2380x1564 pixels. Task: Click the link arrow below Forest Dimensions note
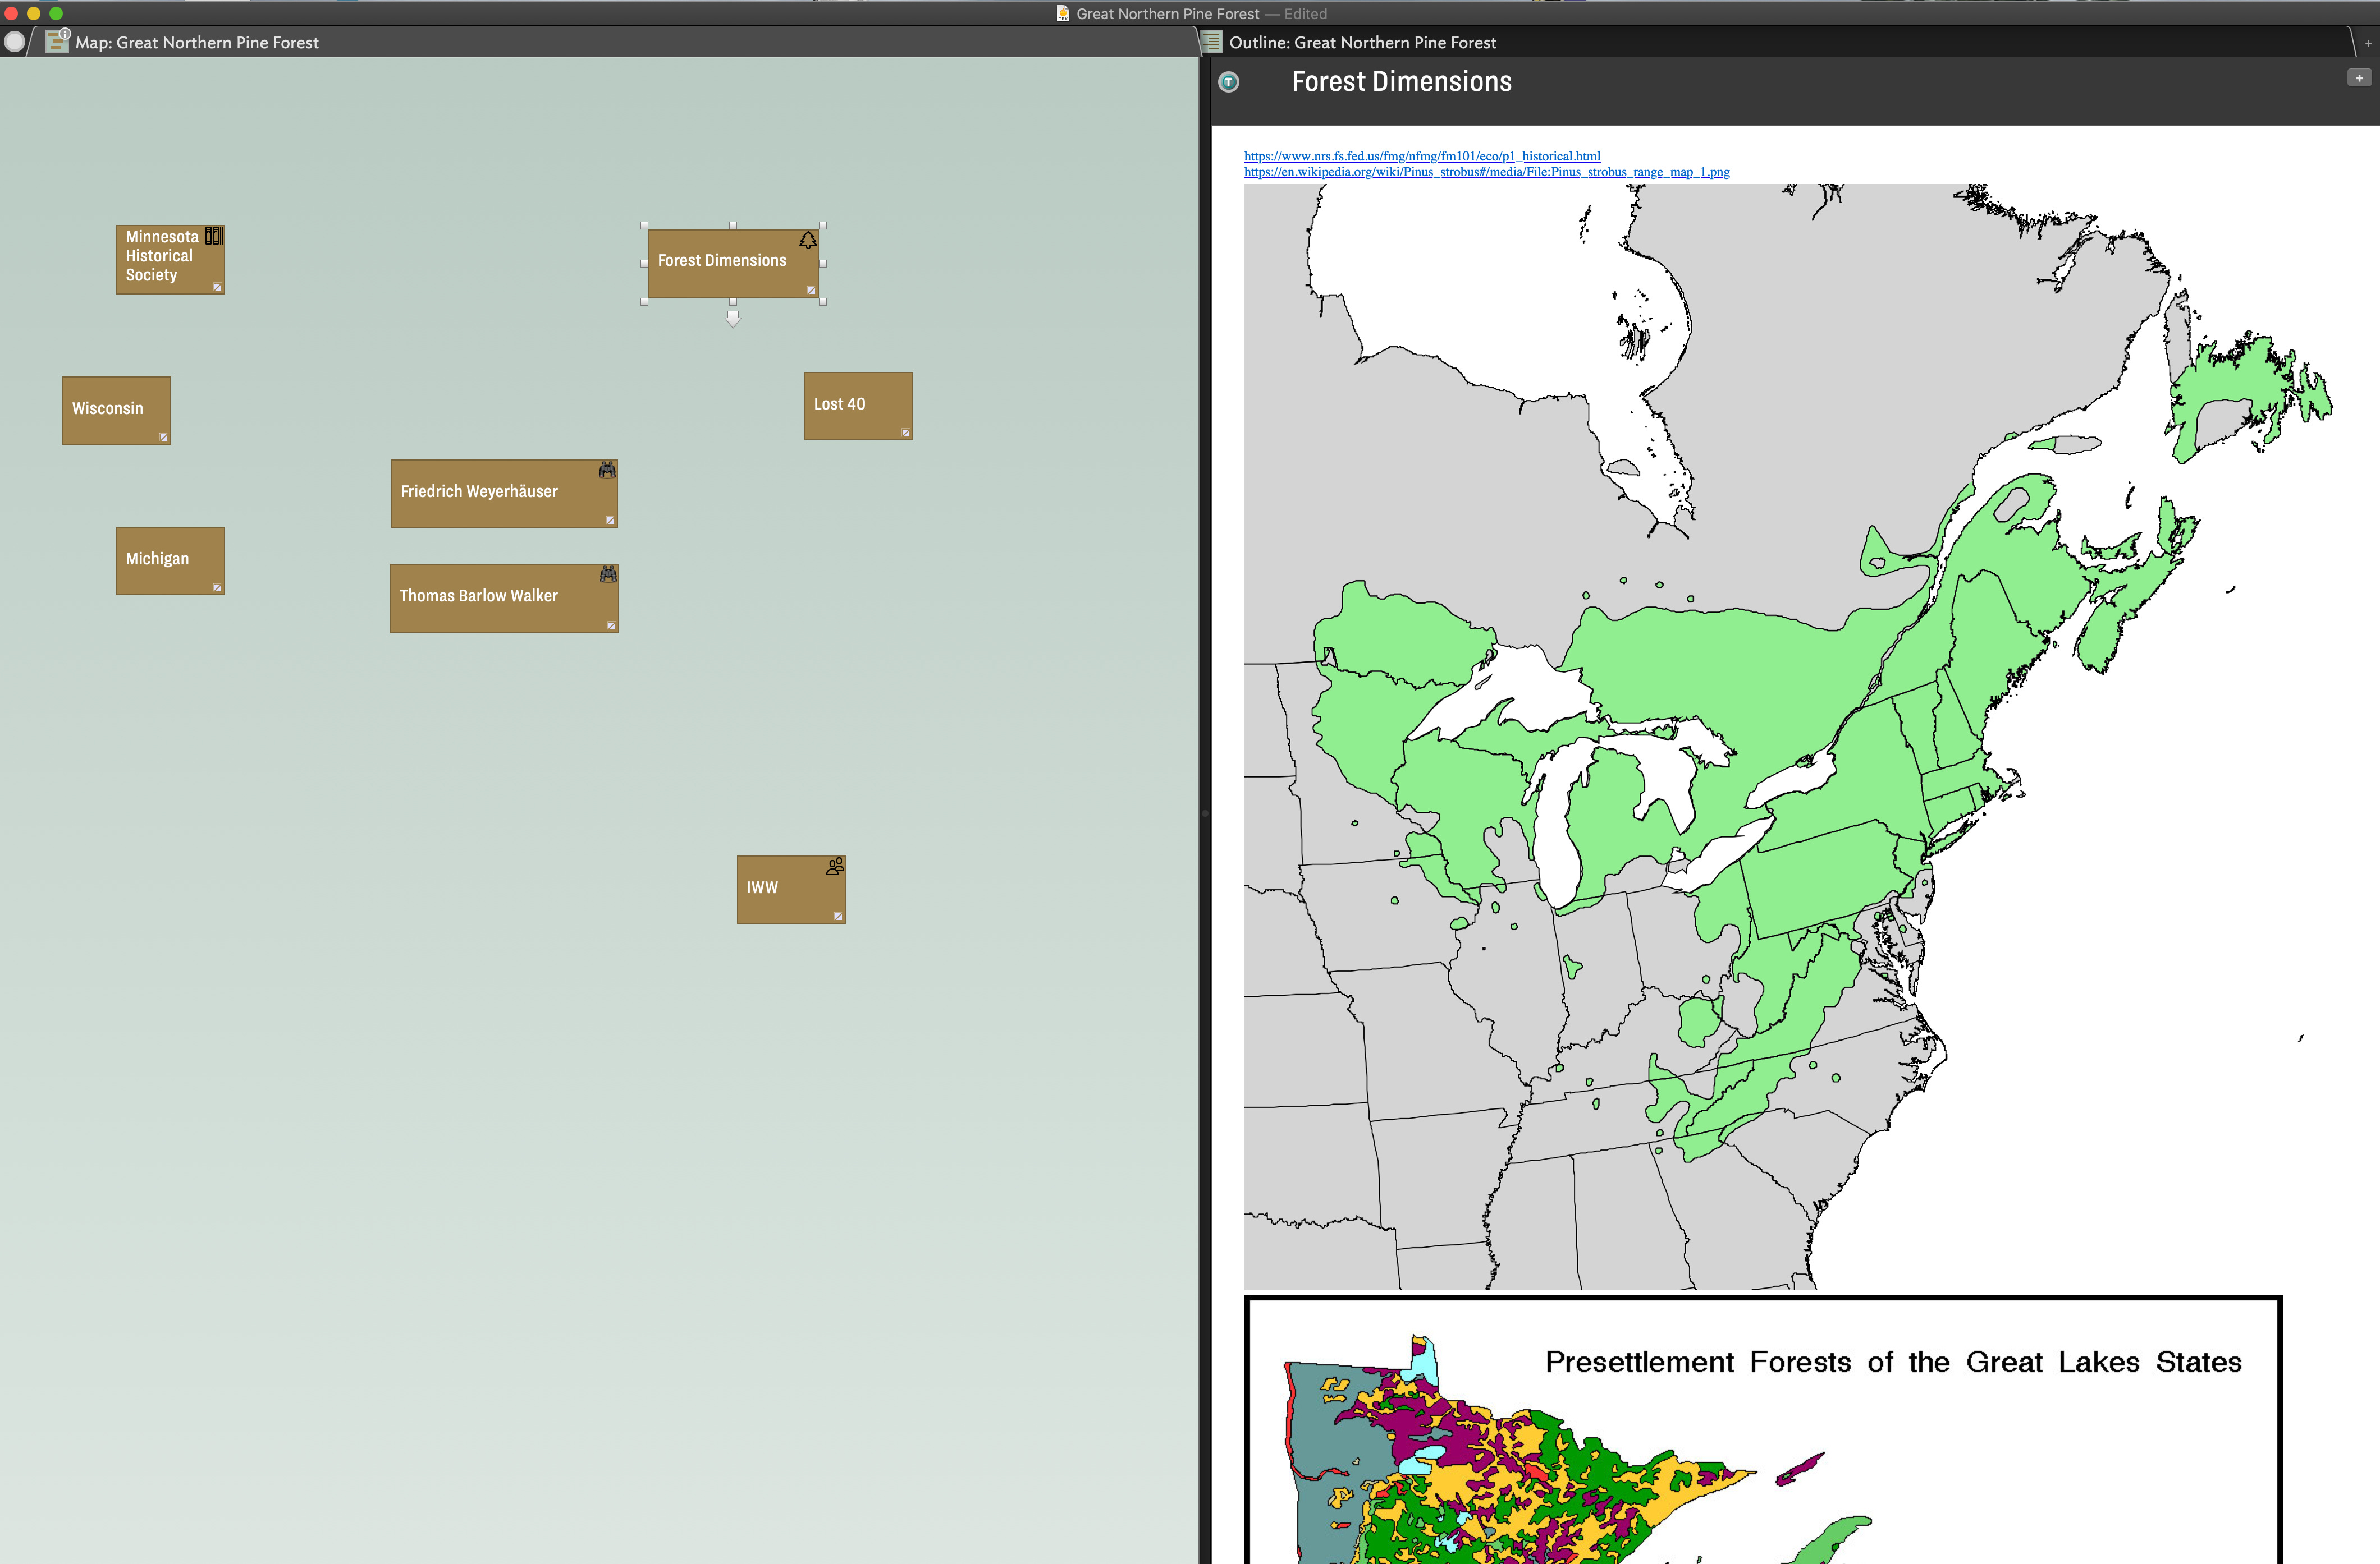(733, 319)
